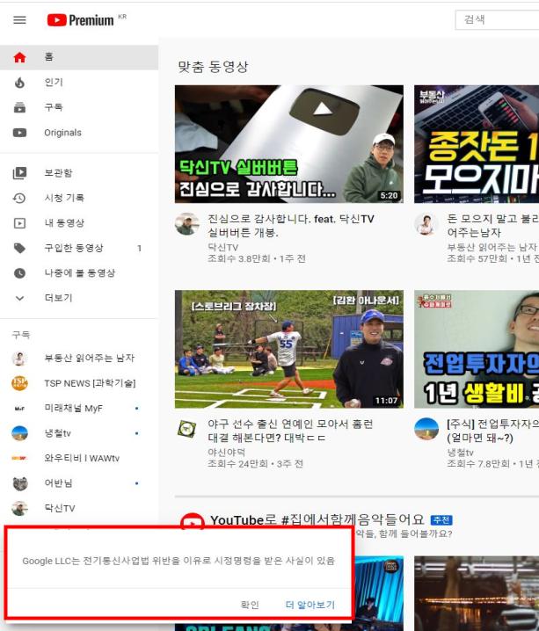The width and height of the screenshot is (539, 631).
Task: Open 돈 모으지 말고 video title
Action: coord(493,225)
